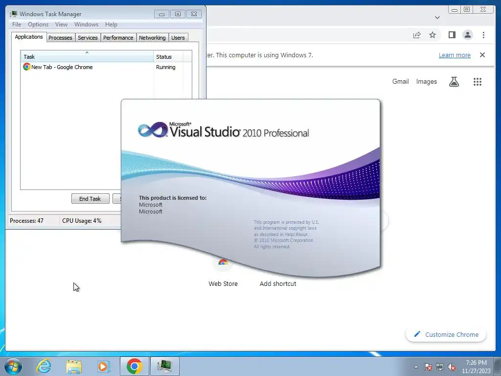Screen dimensions: 501x376
Task: Open the Action Center flag icon
Action: click(428, 367)
